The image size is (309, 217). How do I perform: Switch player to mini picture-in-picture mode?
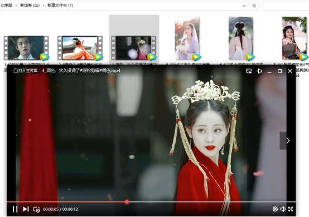pos(249,71)
